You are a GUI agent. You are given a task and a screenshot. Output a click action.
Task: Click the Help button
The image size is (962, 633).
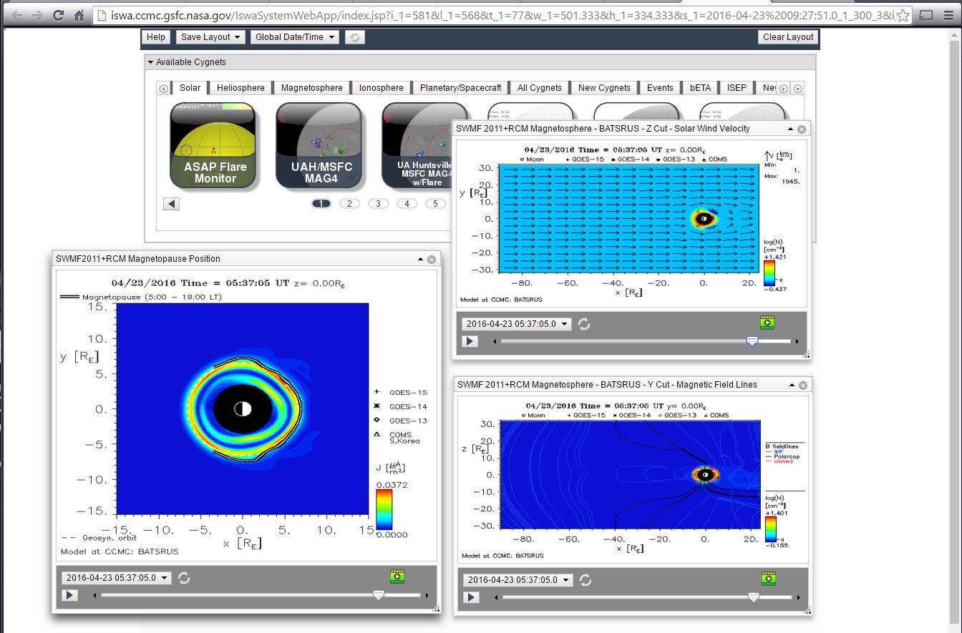point(155,37)
